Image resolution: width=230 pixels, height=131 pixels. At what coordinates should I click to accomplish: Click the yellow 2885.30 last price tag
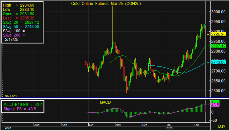click(x=218, y=34)
